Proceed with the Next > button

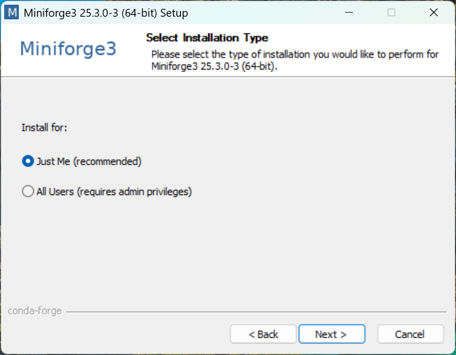click(332, 334)
